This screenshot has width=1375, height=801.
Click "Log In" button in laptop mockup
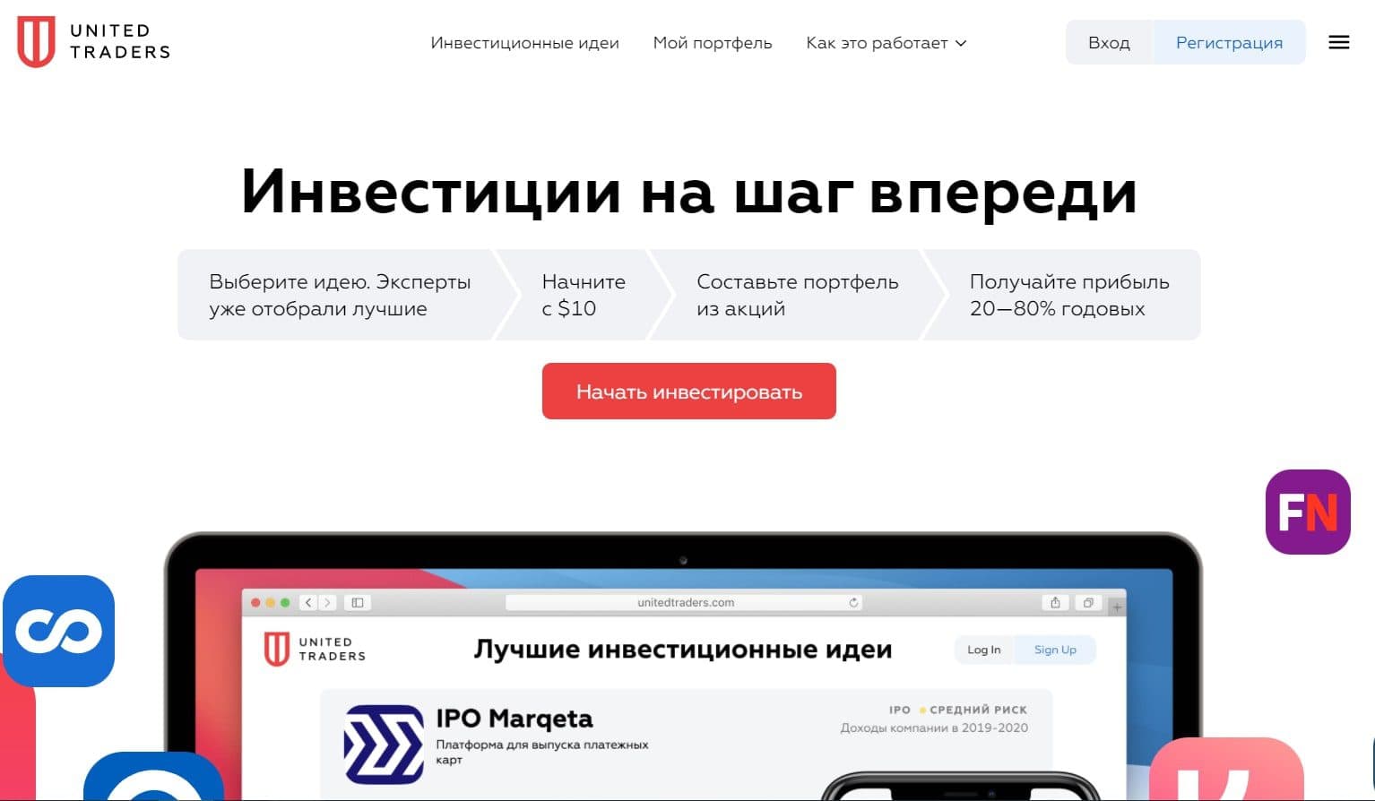tap(983, 650)
